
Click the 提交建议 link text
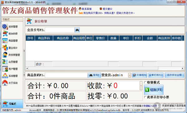[108, 9]
